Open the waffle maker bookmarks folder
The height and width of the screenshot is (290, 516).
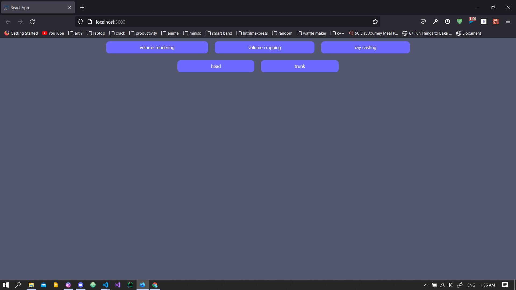311,33
